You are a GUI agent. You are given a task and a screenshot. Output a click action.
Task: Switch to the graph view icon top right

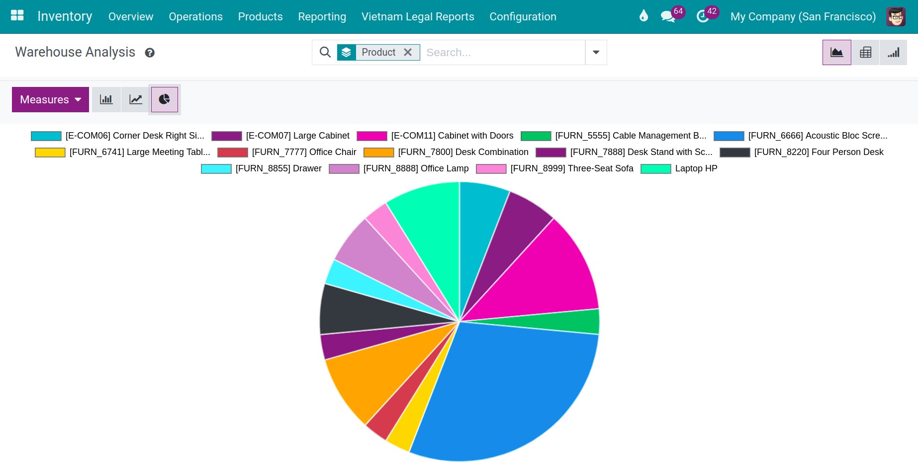[x=836, y=52]
